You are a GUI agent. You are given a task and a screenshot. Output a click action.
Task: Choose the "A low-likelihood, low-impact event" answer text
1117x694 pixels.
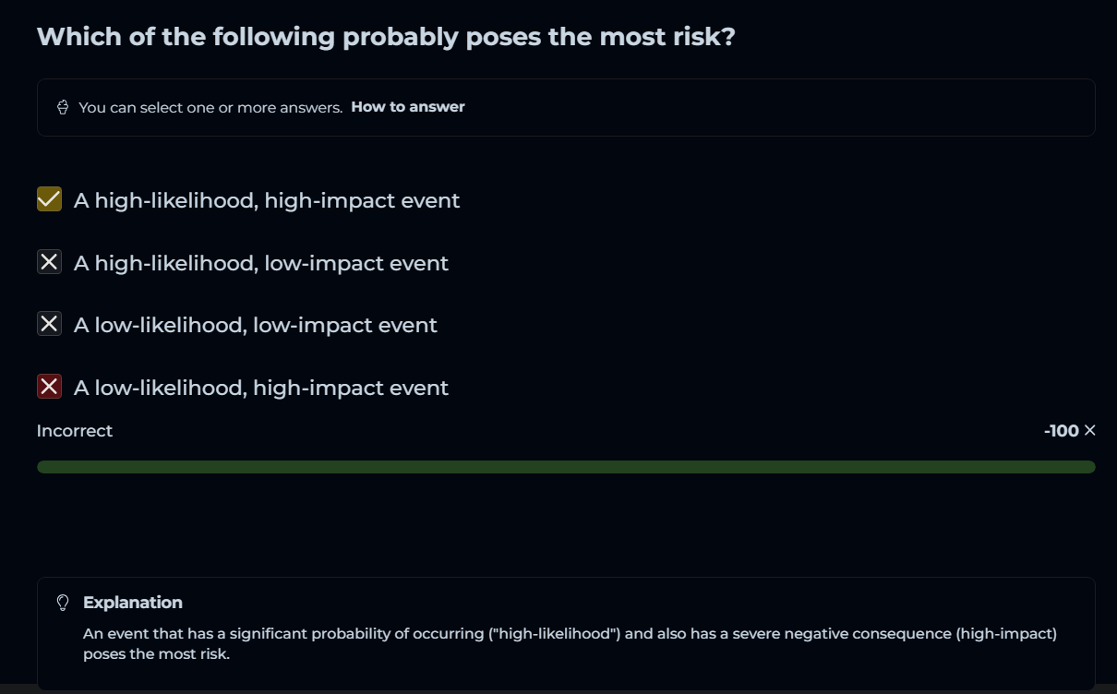point(255,325)
